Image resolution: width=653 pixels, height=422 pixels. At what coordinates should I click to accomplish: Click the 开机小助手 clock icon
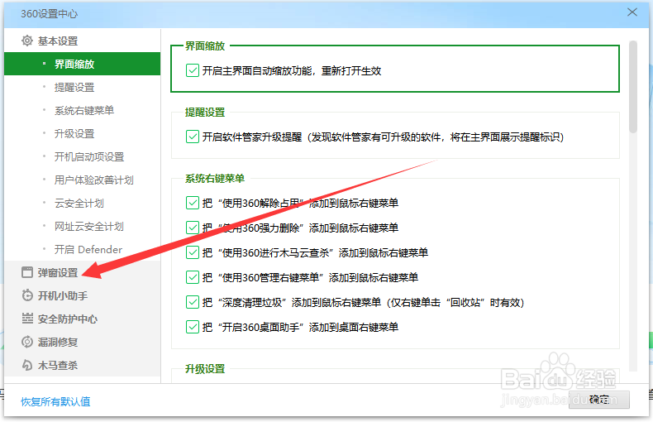click(x=27, y=295)
